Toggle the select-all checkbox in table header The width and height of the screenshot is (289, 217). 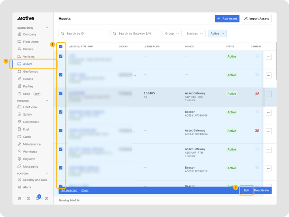[x=61, y=47]
